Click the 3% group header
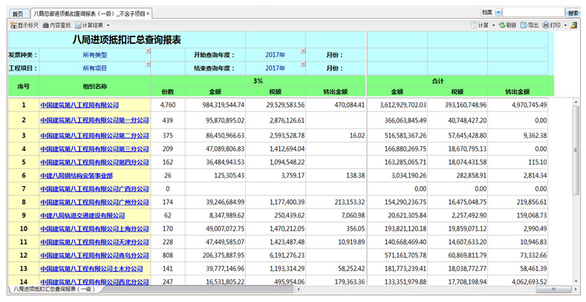 point(258,81)
